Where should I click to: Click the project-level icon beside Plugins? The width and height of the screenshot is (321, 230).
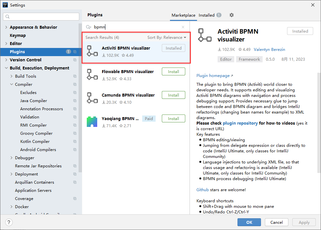coord(75,52)
